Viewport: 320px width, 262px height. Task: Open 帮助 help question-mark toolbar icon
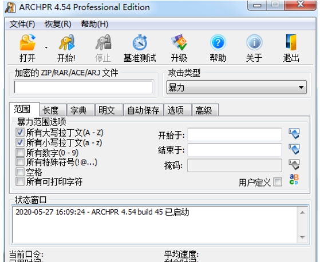point(218,42)
